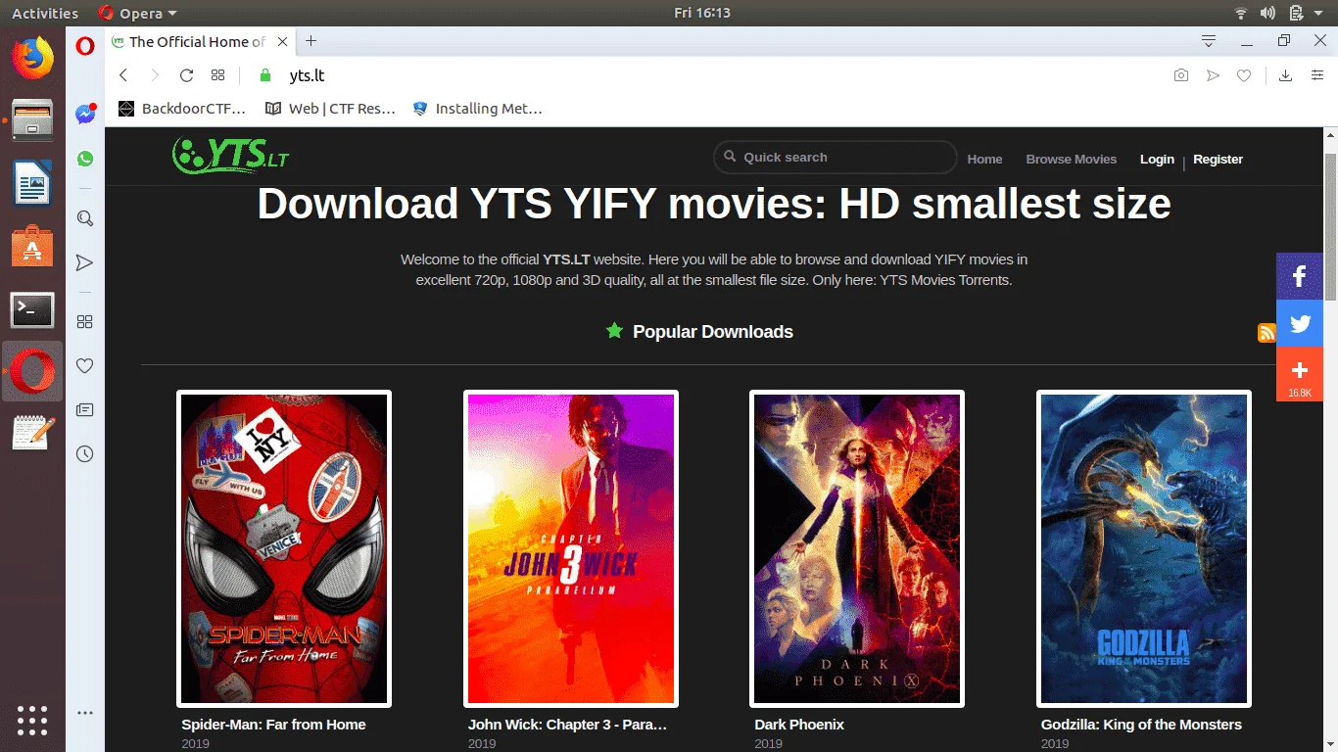Launch Terminal from the dock

(x=32, y=309)
